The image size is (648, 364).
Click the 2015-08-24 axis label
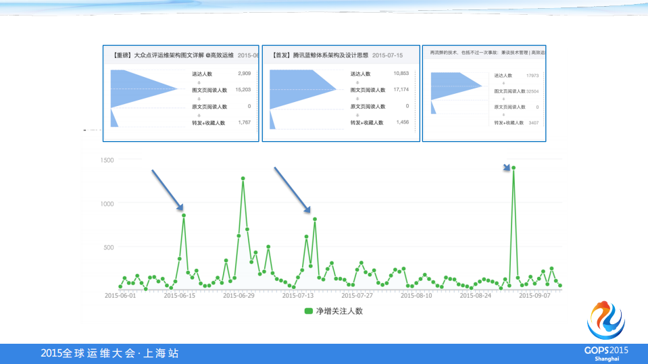475,295
